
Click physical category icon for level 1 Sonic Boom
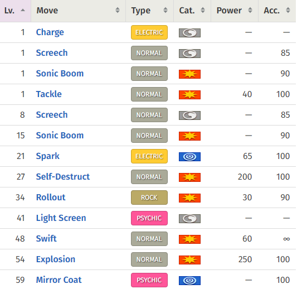pyautogui.click(x=189, y=74)
